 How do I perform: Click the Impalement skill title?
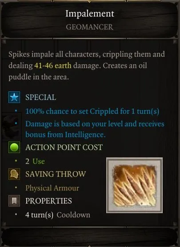(x=90, y=13)
